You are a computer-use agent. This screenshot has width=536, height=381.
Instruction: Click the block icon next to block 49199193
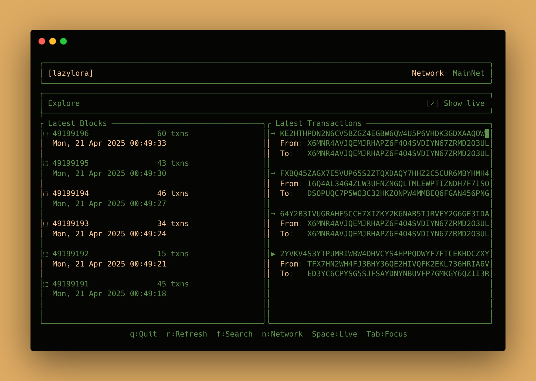tap(45, 224)
